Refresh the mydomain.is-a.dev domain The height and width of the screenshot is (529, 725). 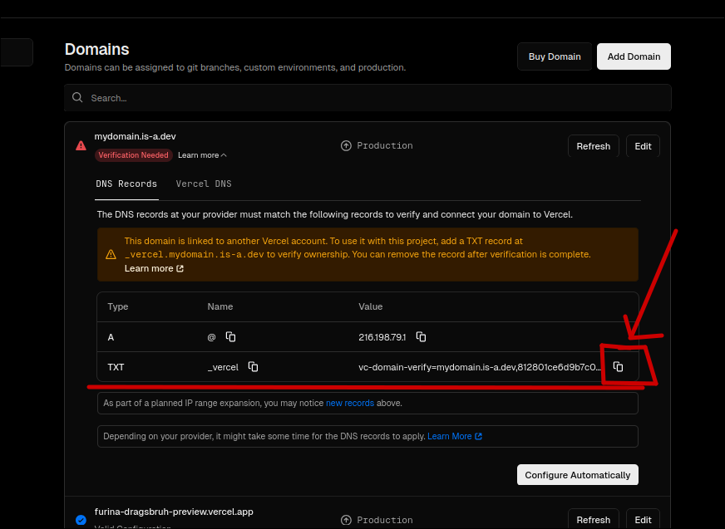point(594,146)
